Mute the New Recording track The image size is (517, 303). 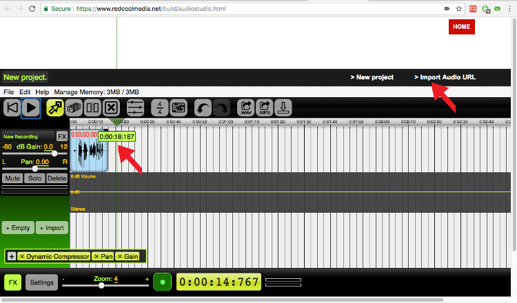pos(12,178)
